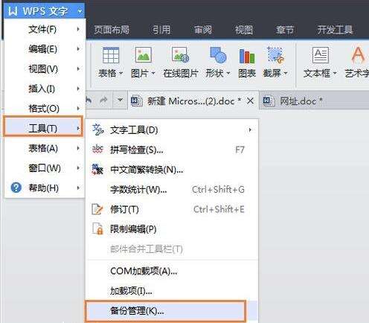The height and width of the screenshot is (323, 369).
Task: Switch to the 网址.doc document tab
Action: click(x=314, y=101)
